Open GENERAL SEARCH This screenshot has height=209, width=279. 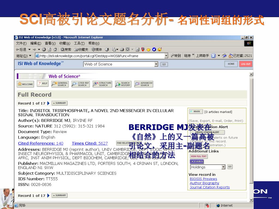[60, 84]
